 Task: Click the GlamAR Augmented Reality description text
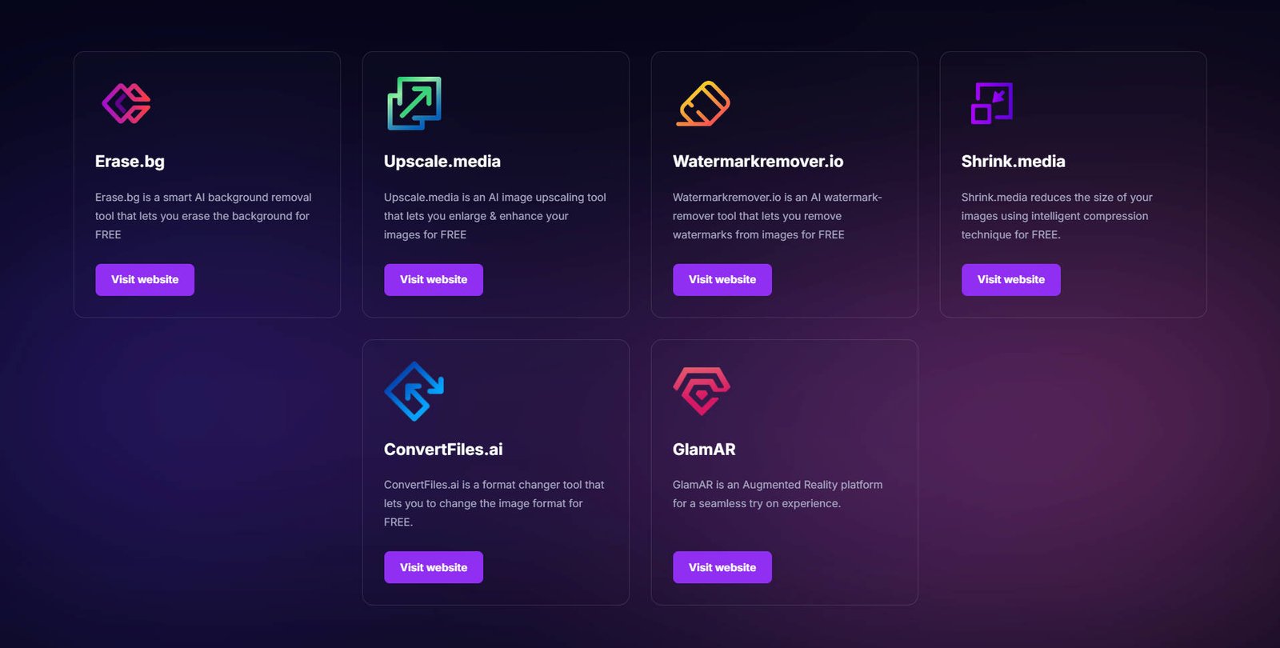(x=778, y=494)
